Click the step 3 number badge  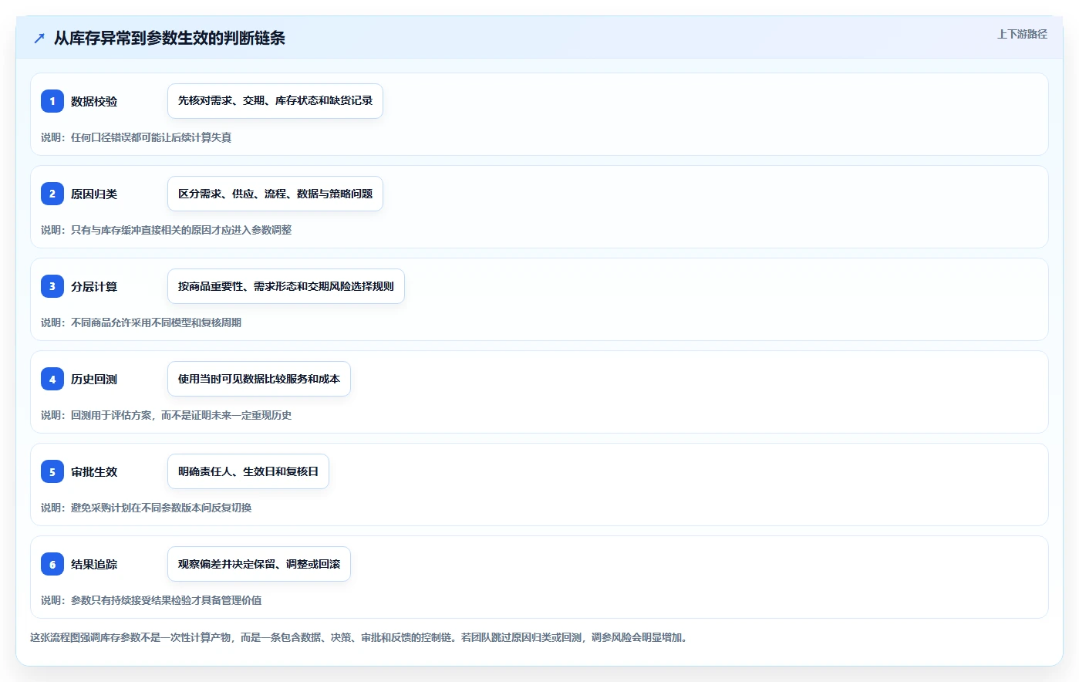click(x=52, y=286)
